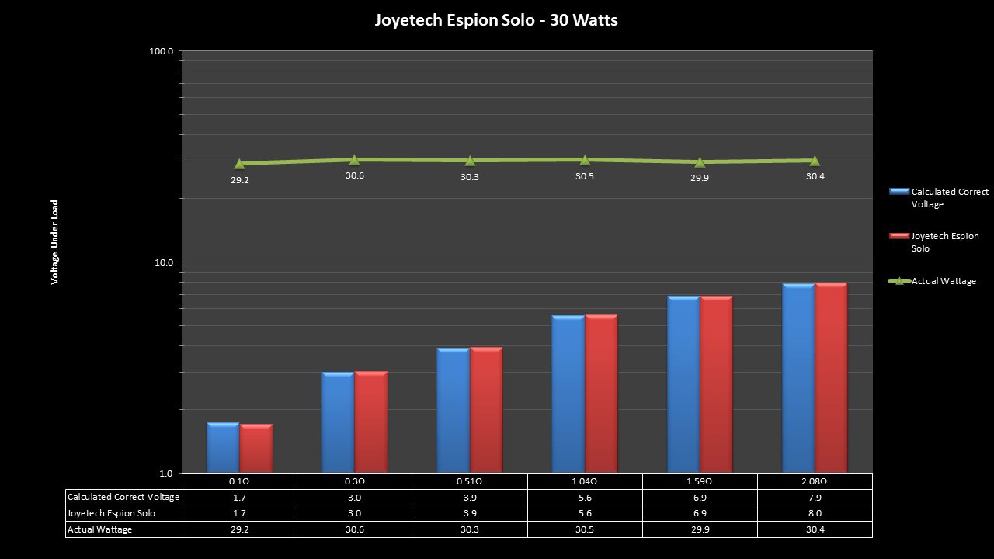Click the 1.59Ω column header in data table
The image size is (994, 559).
[700, 481]
